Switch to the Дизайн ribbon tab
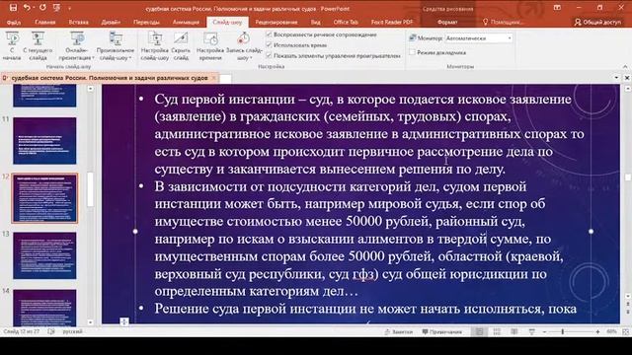632x355 pixels. [111, 22]
